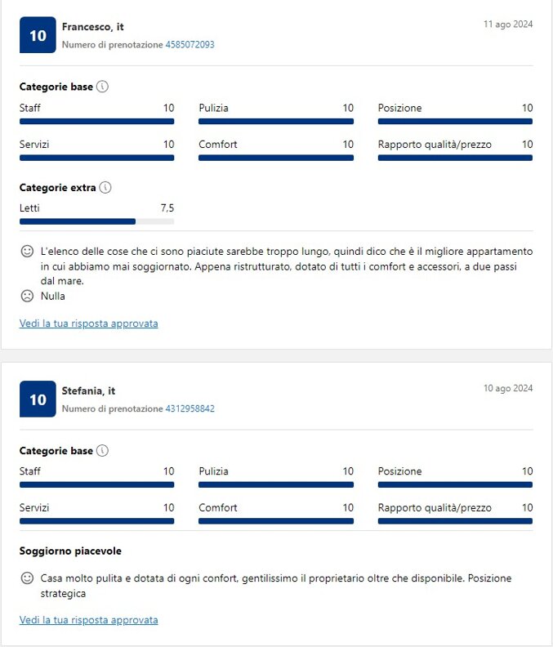Open booking number 4312958842
The width and height of the screenshot is (553, 647).
click(x=190, y=408)
